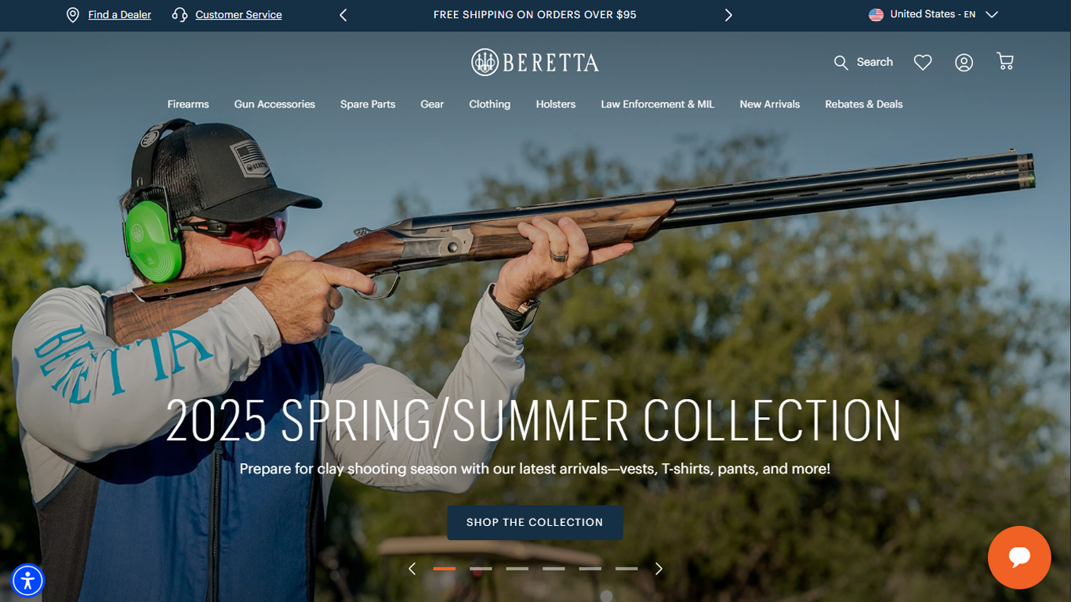The width and height of the screenshot is (1071, 602).
Task: Open the accessibility options icon
Action: point(28,581)
